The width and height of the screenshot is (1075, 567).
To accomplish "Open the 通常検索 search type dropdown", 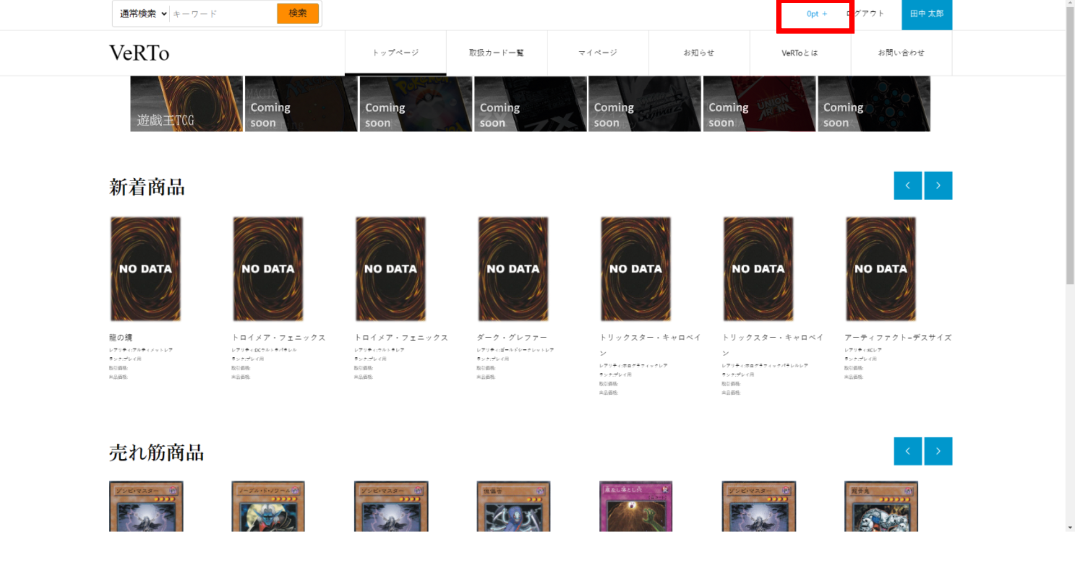I will (x=143, y=13).
